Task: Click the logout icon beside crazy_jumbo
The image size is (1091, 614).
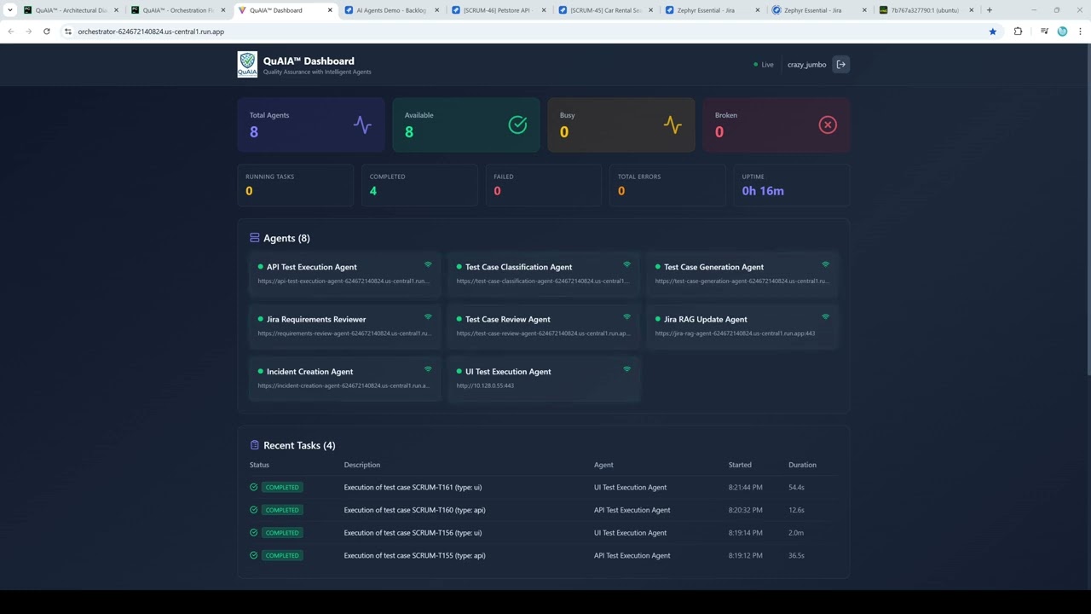Action: pyautogui.click(x=840, y=65)
